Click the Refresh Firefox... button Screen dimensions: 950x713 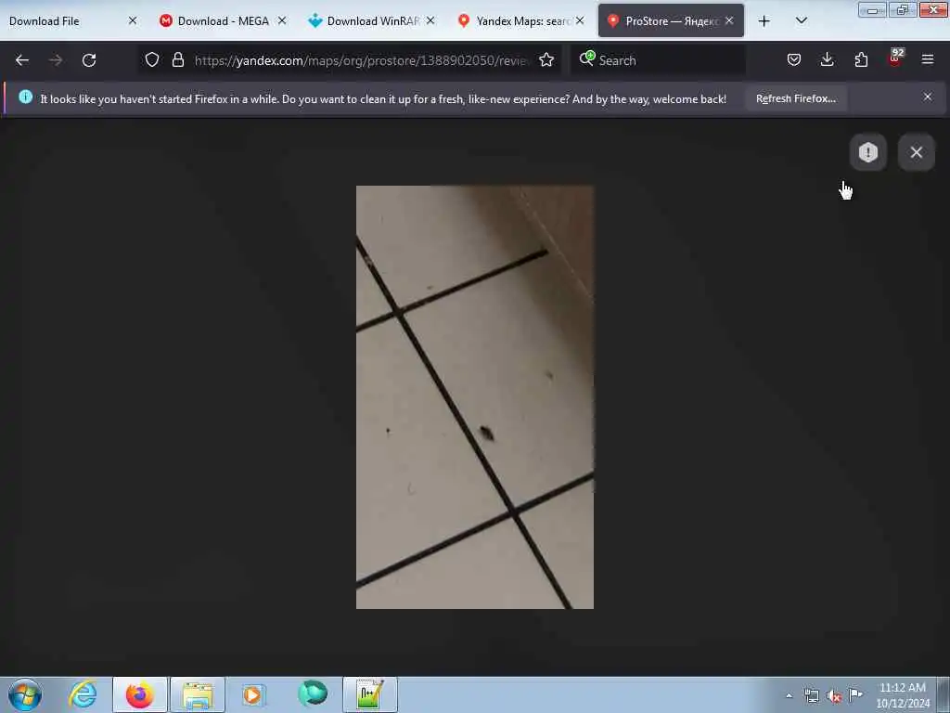796,98
